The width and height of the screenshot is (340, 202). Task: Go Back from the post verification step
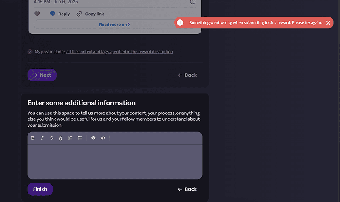187,75
